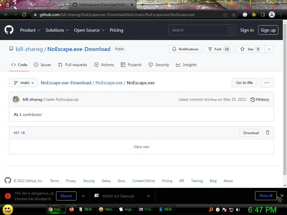The image size is (287, 215).
Task: Open the main branch dropdown
Action: click(24, 83)
